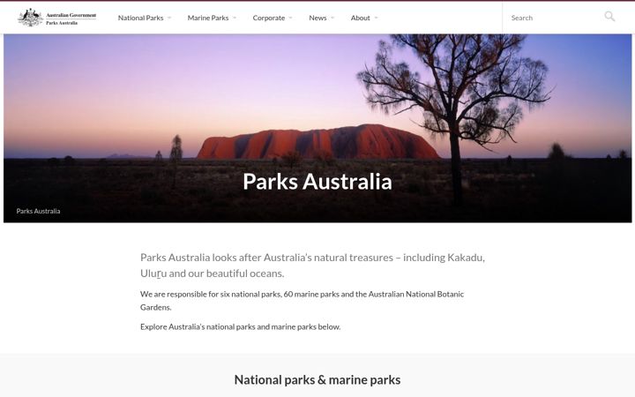Screen dimensions: 635x397
Task: Open the National Parks menu
Action: (140, 18)
